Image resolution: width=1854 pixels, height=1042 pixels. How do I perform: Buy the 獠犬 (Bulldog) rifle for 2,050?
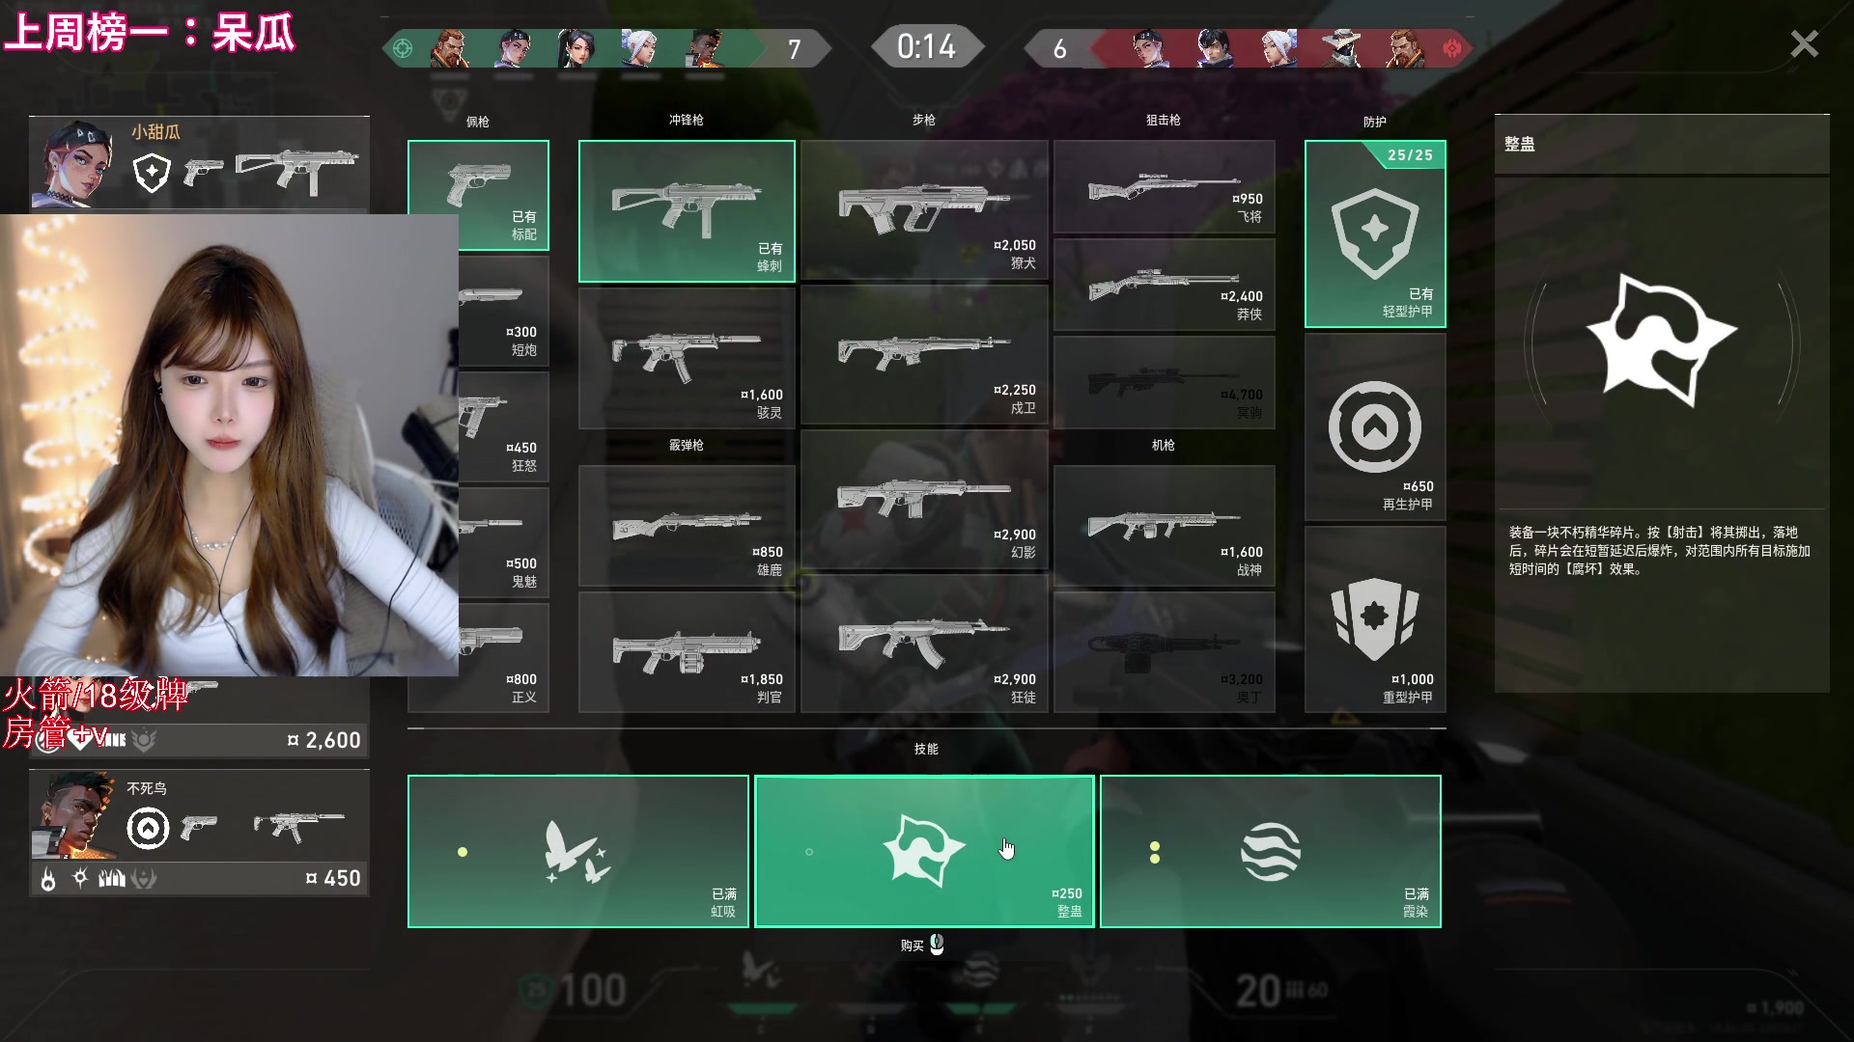[924, 210]
